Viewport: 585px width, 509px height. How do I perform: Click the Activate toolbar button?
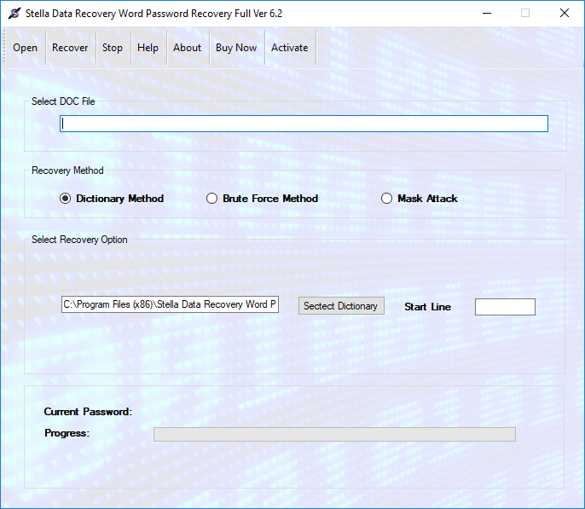[290, 48]
